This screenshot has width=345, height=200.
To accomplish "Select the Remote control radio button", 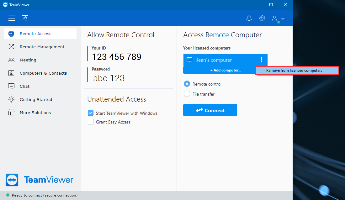I will pos(187,84).
